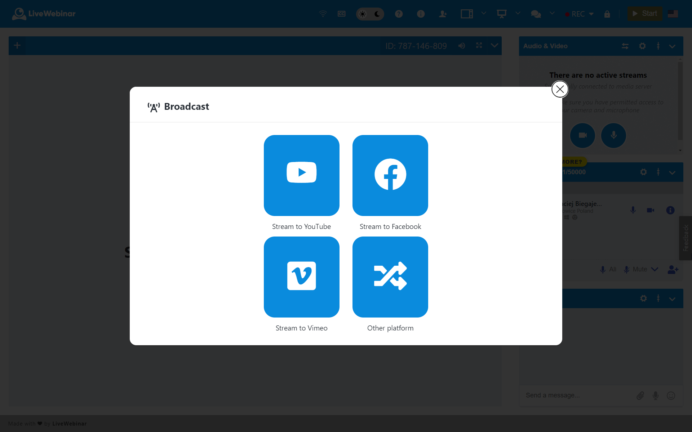Click the Start button
Image resolution: width=692 pixels, height=432 pixels.
tap(645, 14)
